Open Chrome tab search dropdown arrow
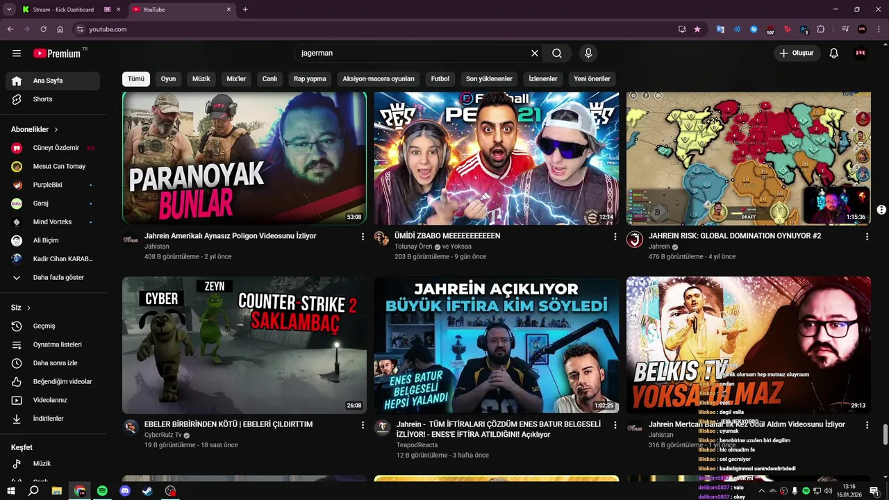The image size is (889, 500). 9,9
